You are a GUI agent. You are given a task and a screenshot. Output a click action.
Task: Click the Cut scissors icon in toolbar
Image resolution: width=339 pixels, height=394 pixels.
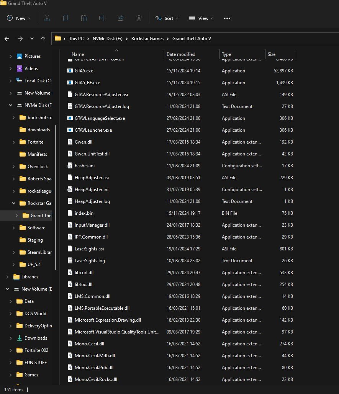(47, 18)
